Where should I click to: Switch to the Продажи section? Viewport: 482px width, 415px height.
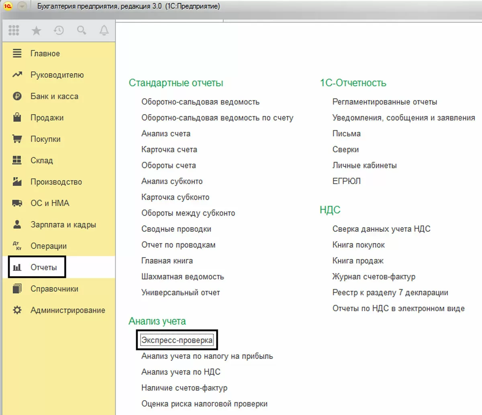point(47,118)
